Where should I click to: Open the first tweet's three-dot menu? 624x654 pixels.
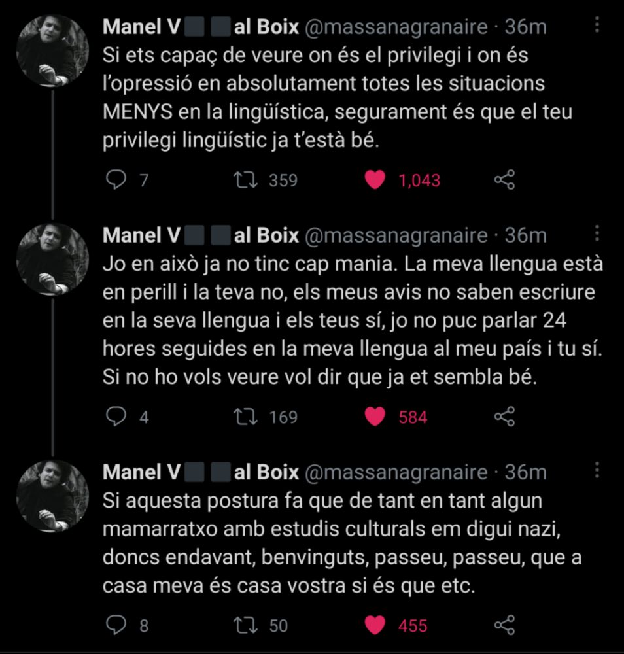[x=597, y=25]
